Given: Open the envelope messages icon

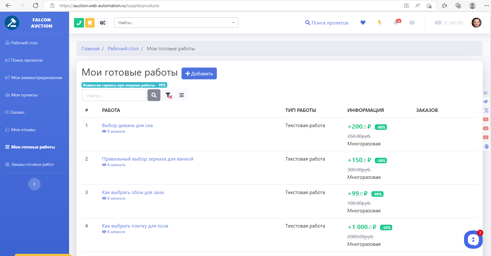Looking at the screenshot, I should click(x=412, y=23).
